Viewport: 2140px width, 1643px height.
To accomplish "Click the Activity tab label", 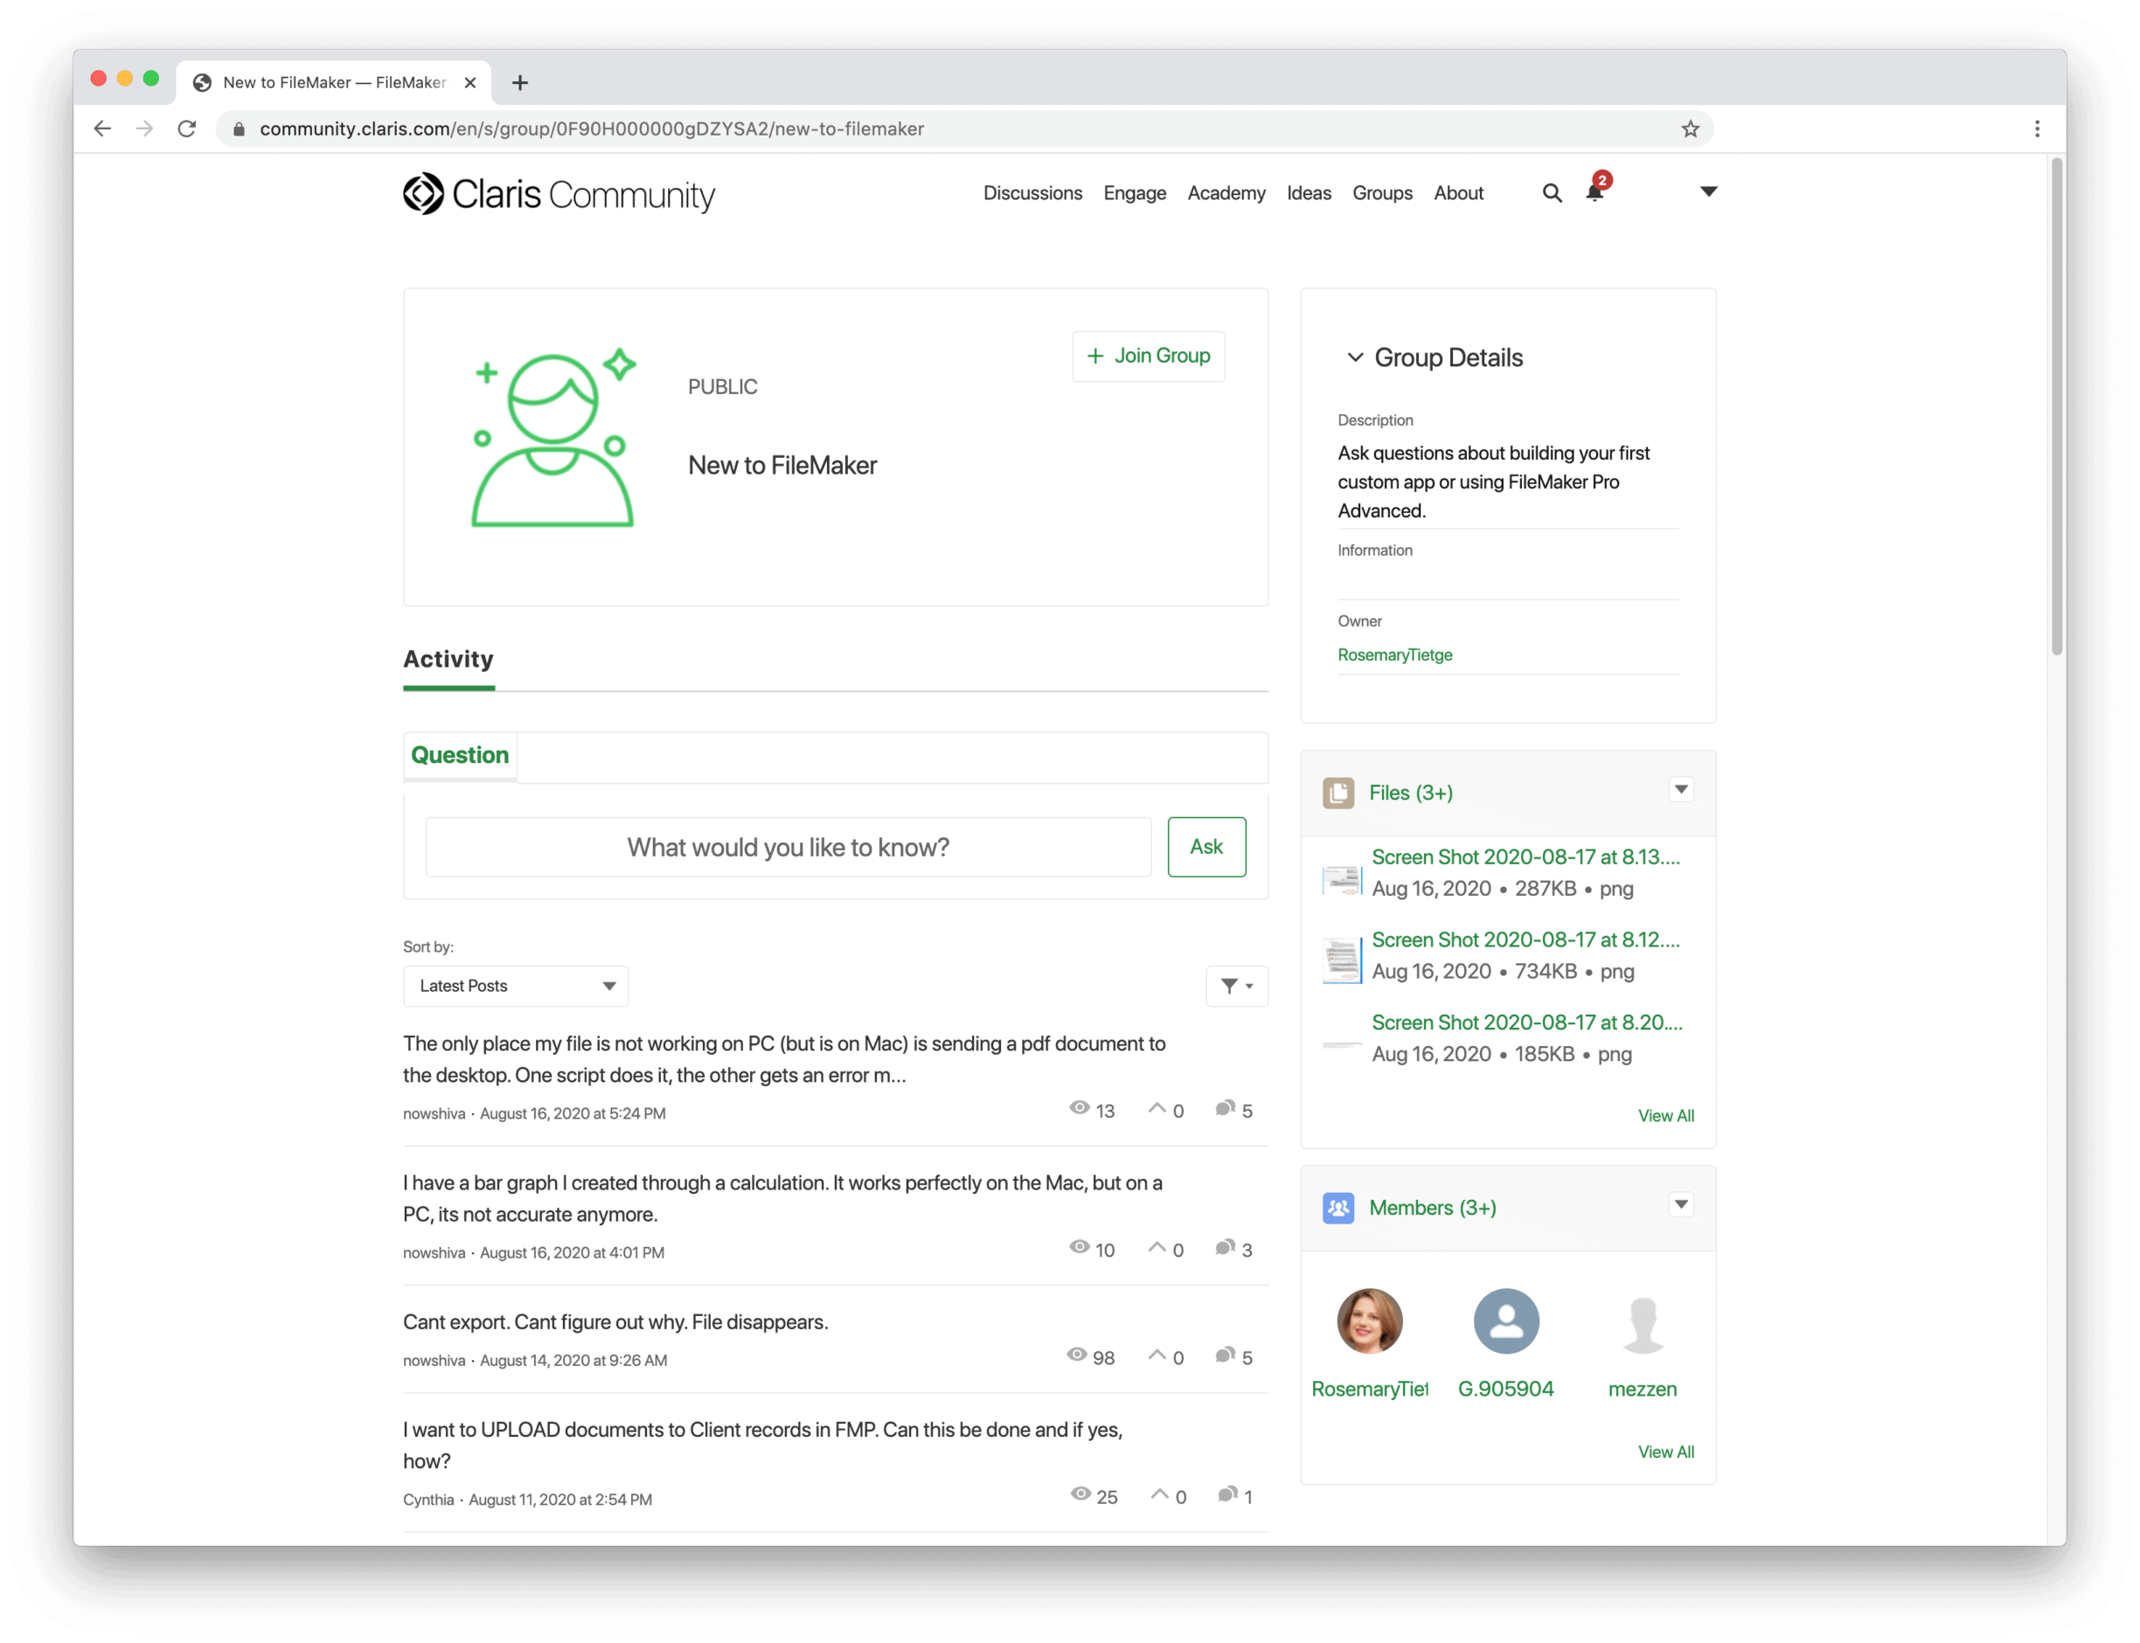I will coord(447,657).
